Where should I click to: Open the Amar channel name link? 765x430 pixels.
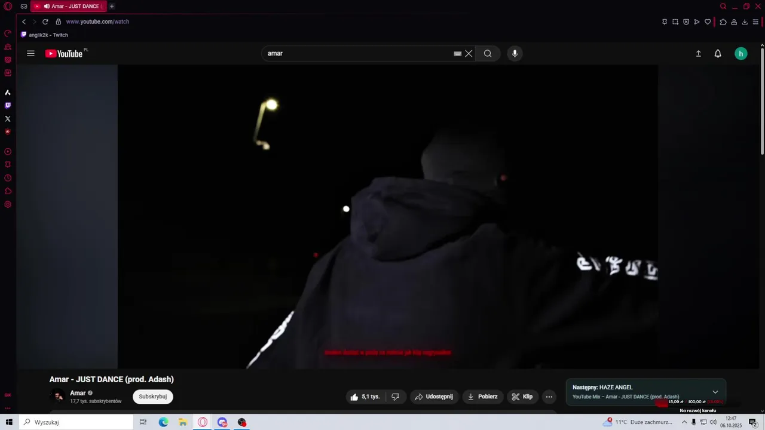pos(78,393)
